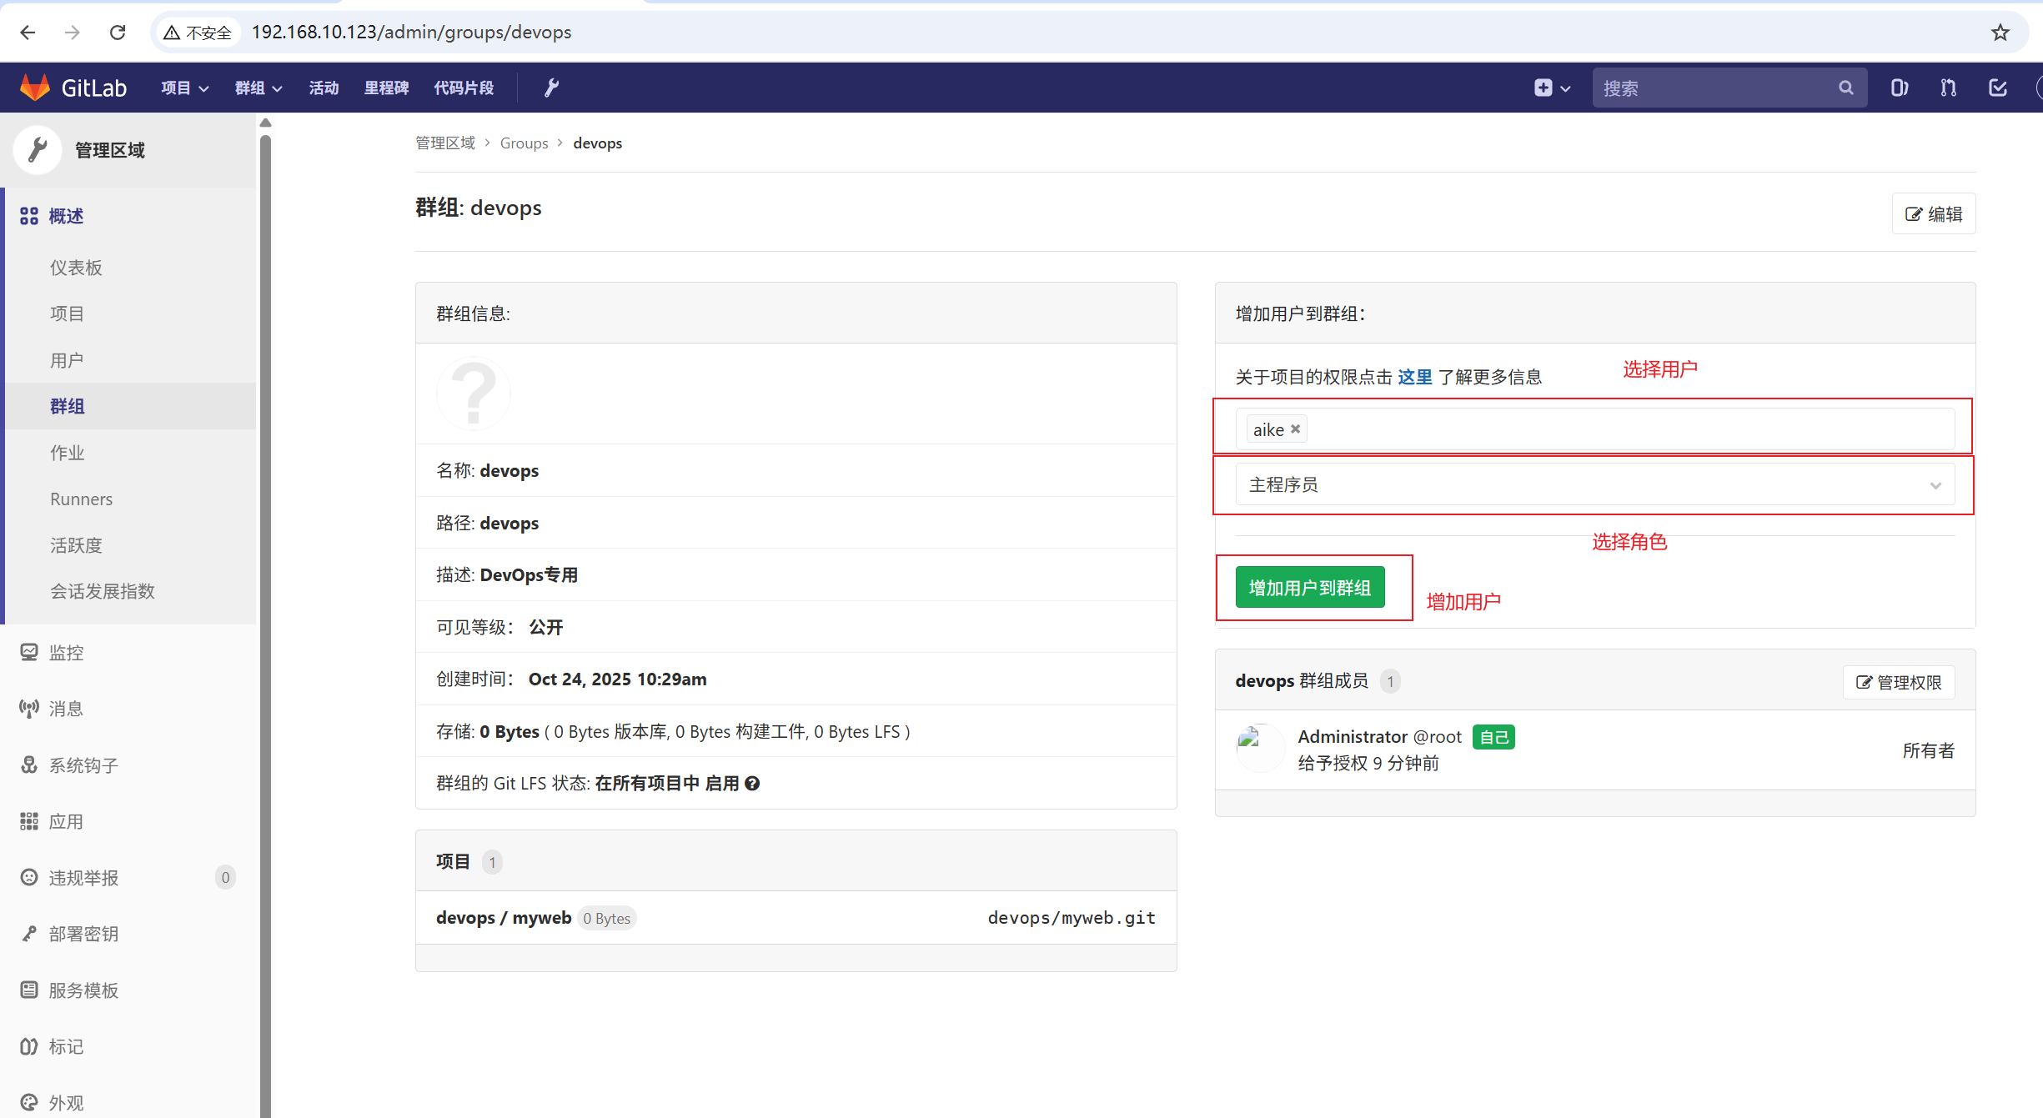Select 用户 in the sidebar
This screenshot has width=2043, height=1118.
coord(67,360)
